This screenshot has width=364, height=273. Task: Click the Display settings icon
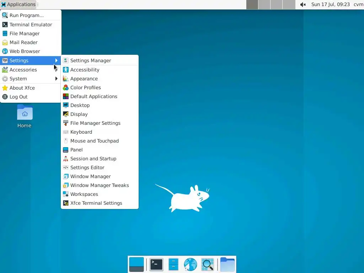(x=66, y=114)
